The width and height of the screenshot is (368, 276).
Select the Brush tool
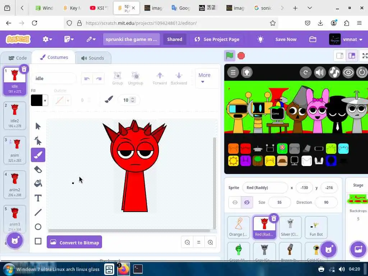[38, 155]
